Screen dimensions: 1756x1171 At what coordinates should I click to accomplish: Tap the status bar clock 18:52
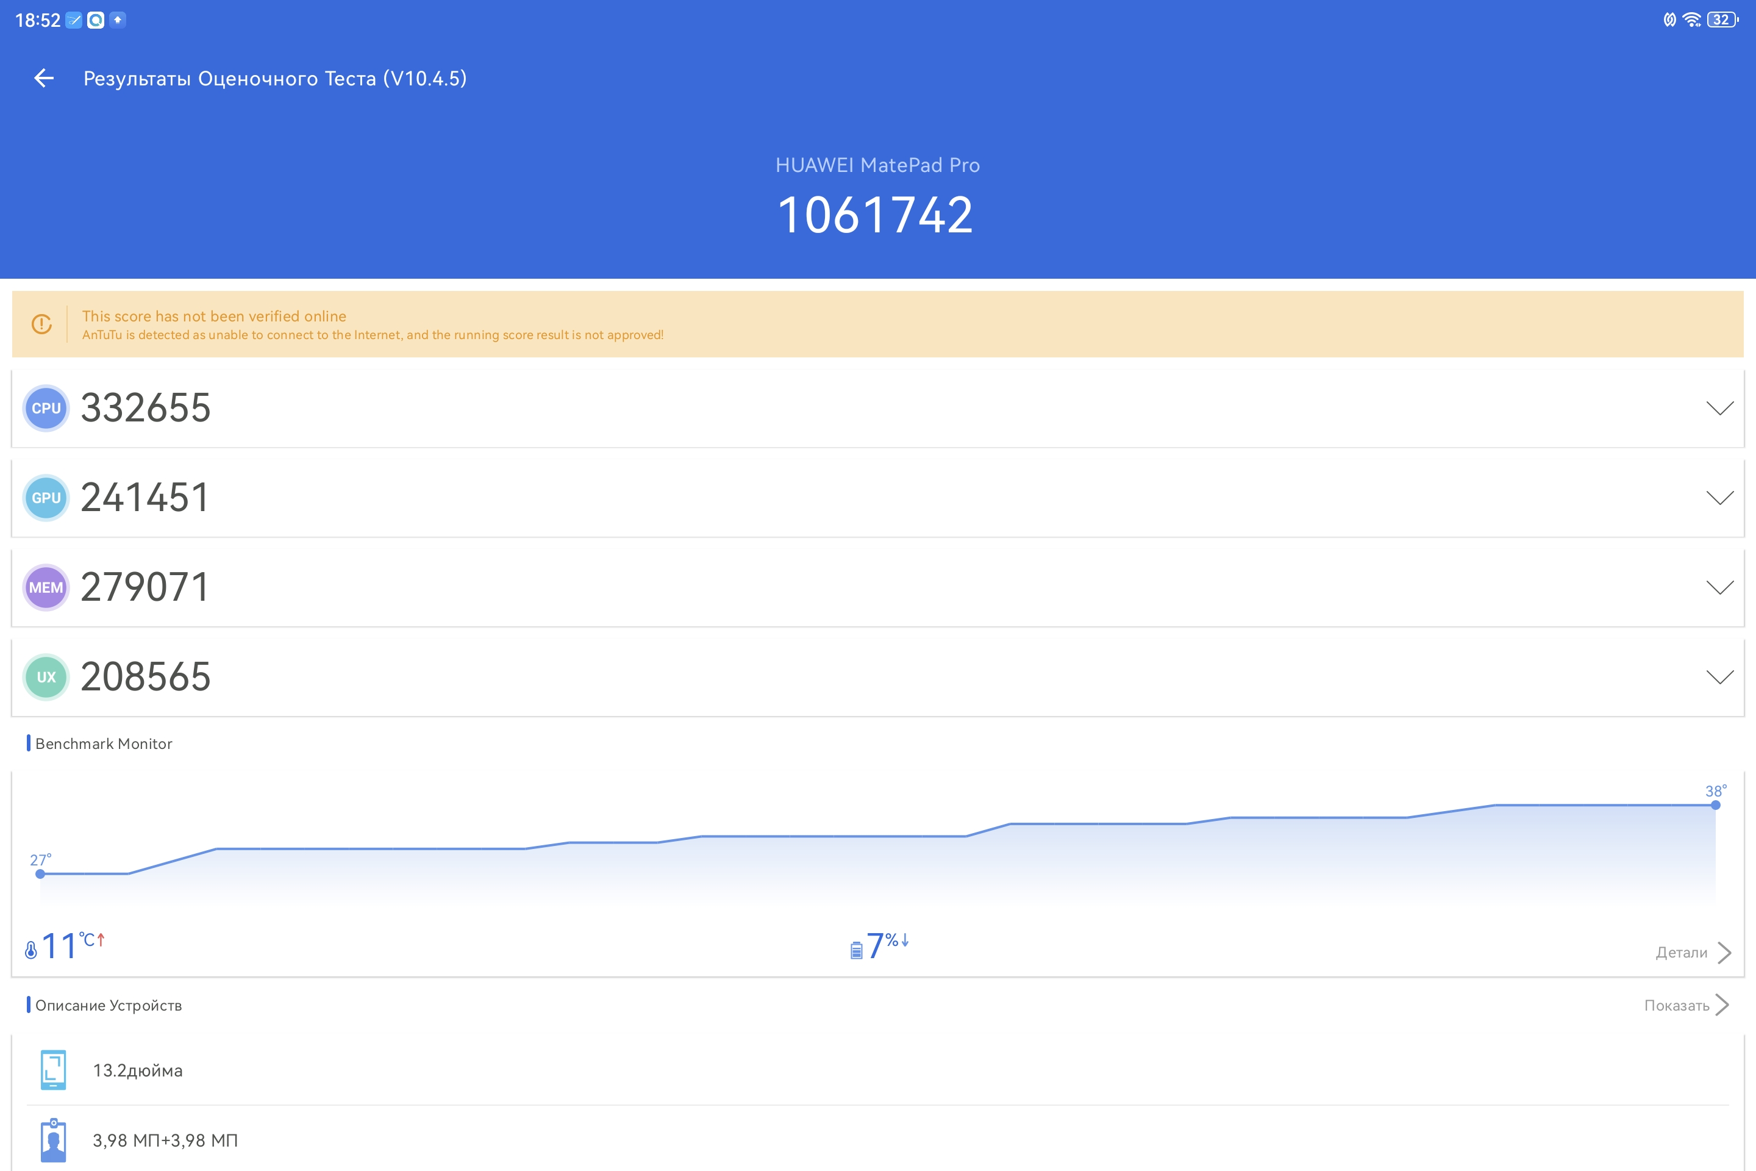pyautogui.click(x=37, y=20)
